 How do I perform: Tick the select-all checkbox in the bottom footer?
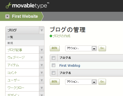click(53, 73)
